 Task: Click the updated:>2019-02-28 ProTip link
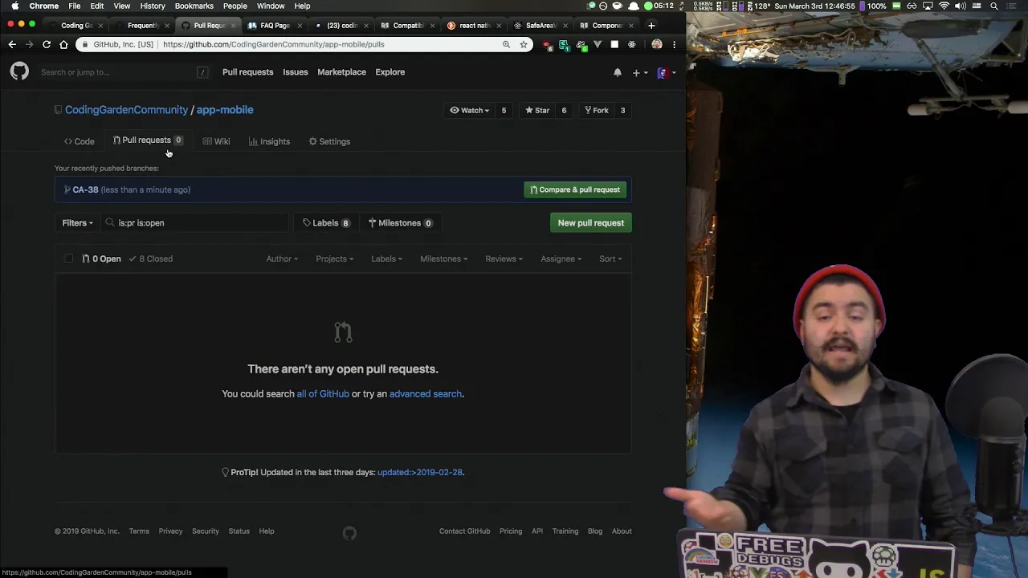click(420, 472)
